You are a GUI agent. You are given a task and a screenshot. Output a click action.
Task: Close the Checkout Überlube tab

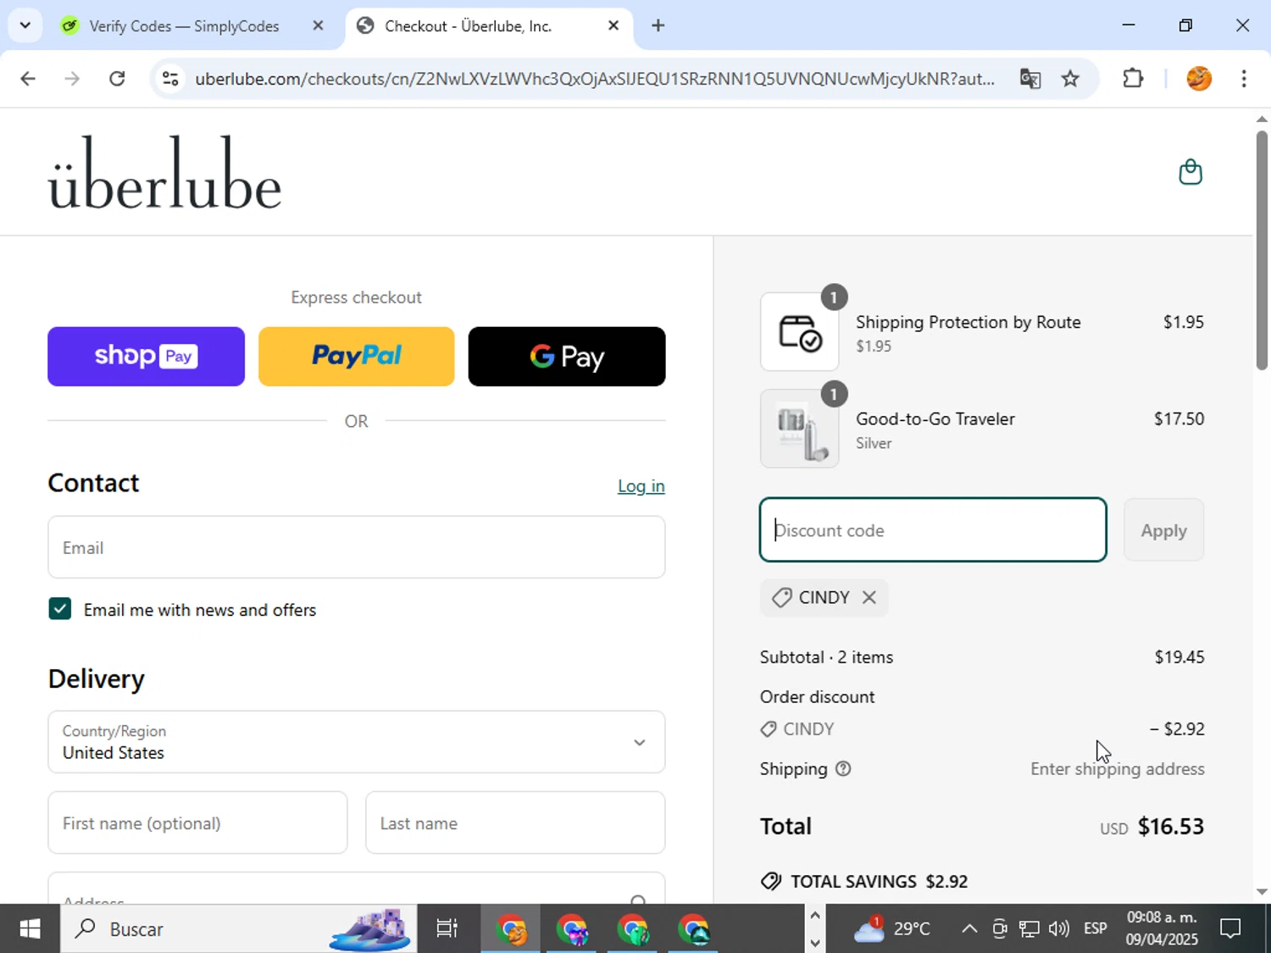click(613, 25)
